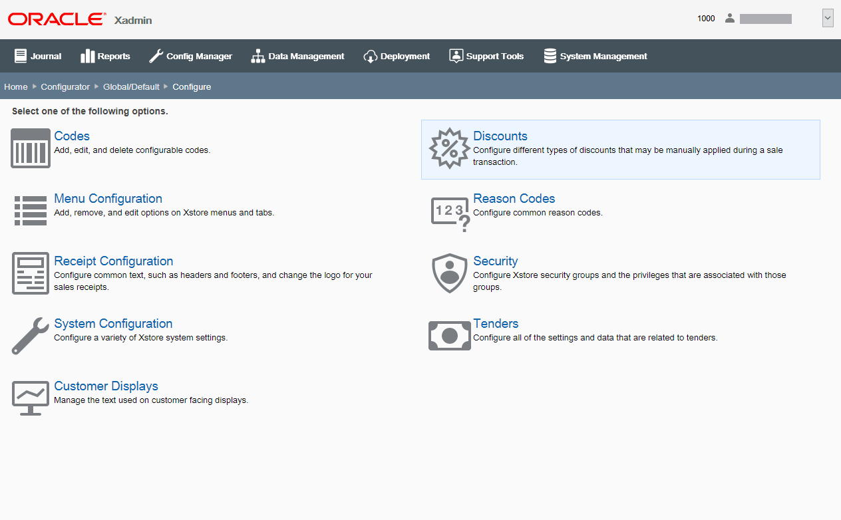
Task: Click the Tenders cash icon
Action: click(x=449, y=335)
